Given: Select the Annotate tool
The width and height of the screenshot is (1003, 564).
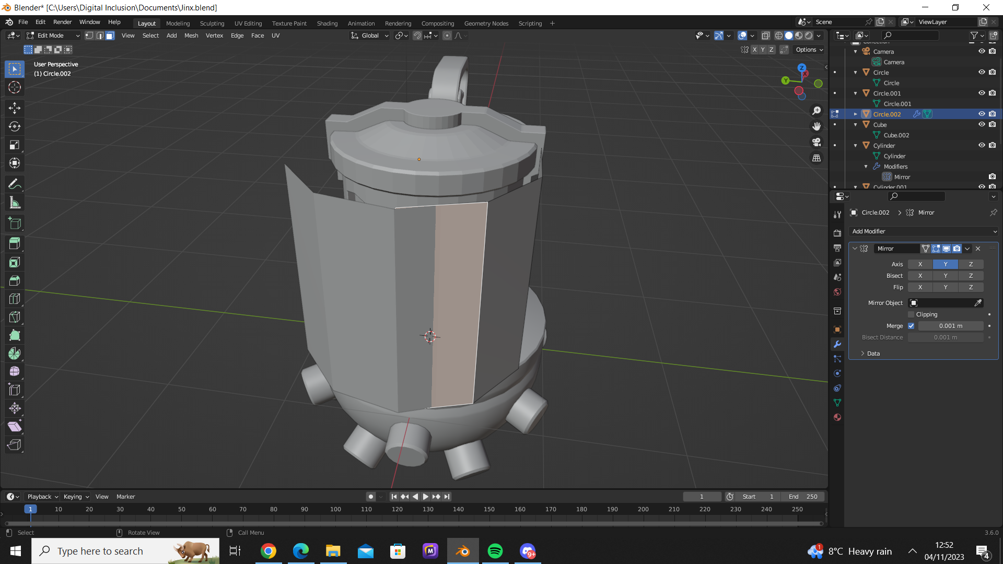Looking at the screenshot, I should [x=15, y=184].
